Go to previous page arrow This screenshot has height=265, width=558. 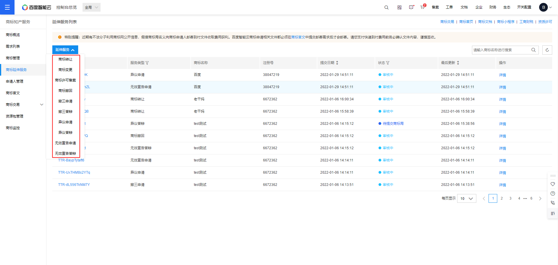point(484,198)
